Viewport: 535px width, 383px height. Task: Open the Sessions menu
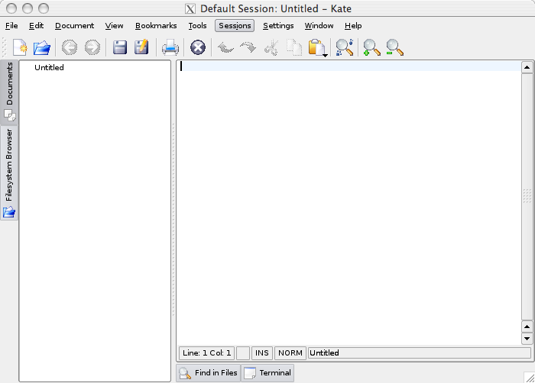coord(235,25)
